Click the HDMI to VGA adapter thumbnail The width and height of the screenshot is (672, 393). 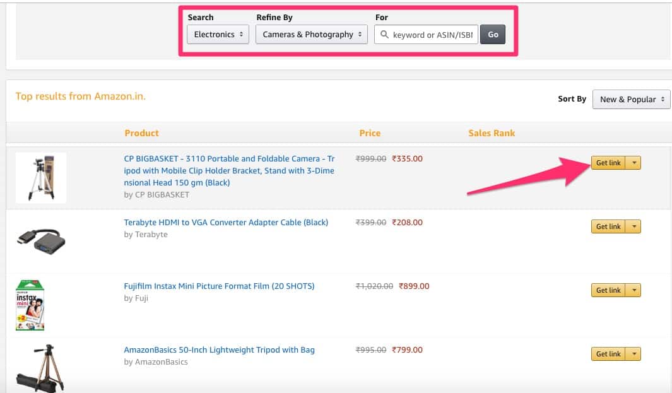click(41, 241)
